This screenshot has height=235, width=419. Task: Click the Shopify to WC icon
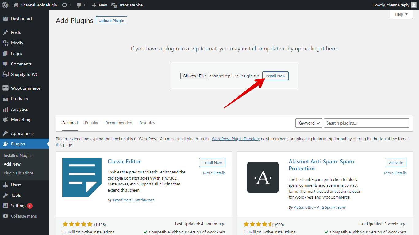(6, 74)
